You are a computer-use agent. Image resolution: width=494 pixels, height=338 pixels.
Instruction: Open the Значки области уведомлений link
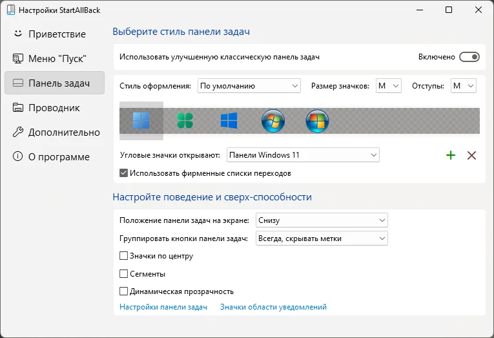273,307
